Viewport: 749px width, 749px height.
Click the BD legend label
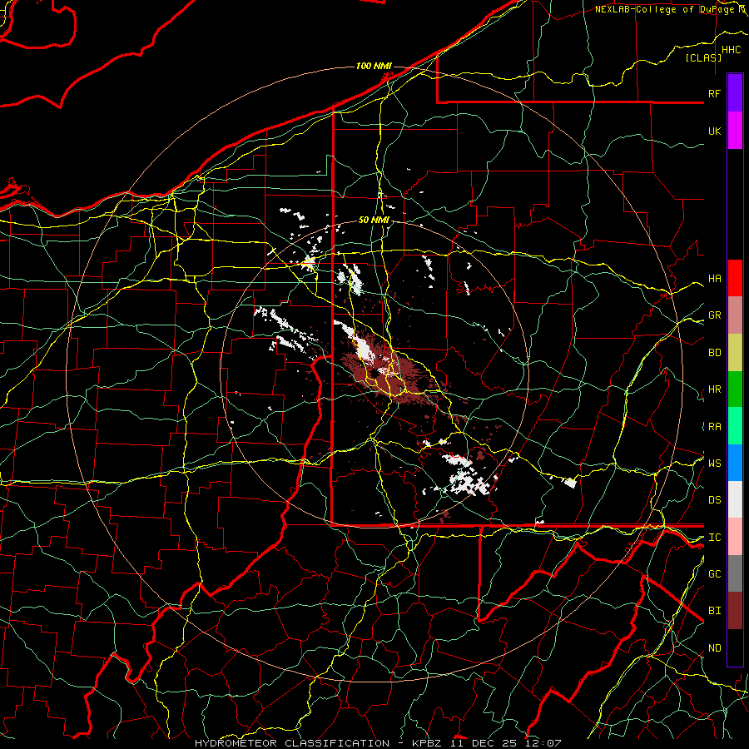[714, 353]
